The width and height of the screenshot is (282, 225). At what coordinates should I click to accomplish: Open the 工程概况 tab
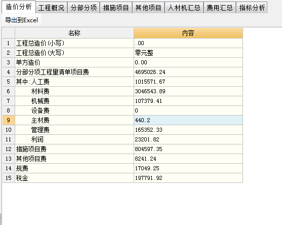pyautogui.click(x=51, y=8)
